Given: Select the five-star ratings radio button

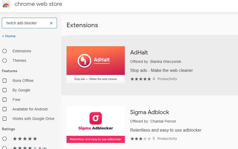Looking at the screenshot, I should click(x=5, y=139).
